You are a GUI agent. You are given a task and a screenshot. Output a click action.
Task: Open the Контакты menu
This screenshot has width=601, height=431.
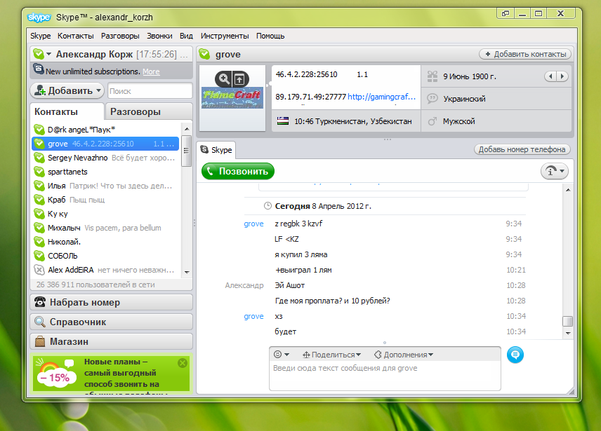tap(76, 36)
